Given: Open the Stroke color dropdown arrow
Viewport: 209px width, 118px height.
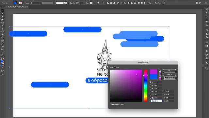Looking at the screenshot, I should tap(23, 3).
